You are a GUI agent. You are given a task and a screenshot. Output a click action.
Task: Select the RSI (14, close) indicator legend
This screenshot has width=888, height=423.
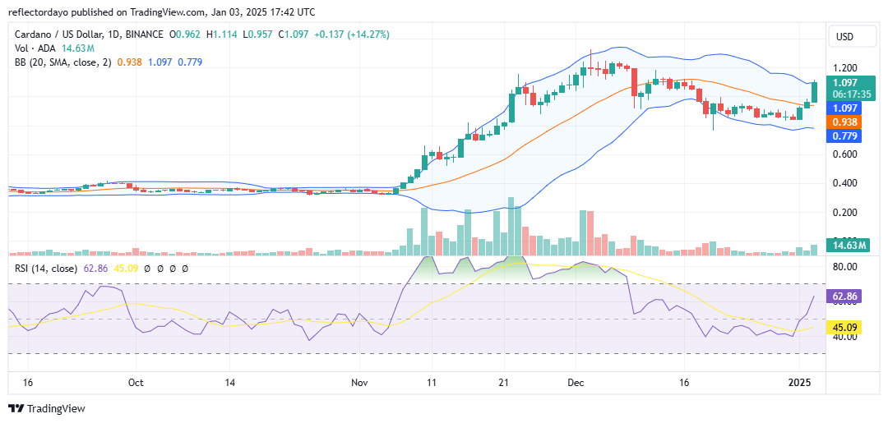coord(46,269)
